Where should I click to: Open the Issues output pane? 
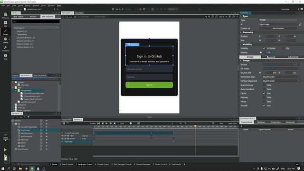coord(54,164)
